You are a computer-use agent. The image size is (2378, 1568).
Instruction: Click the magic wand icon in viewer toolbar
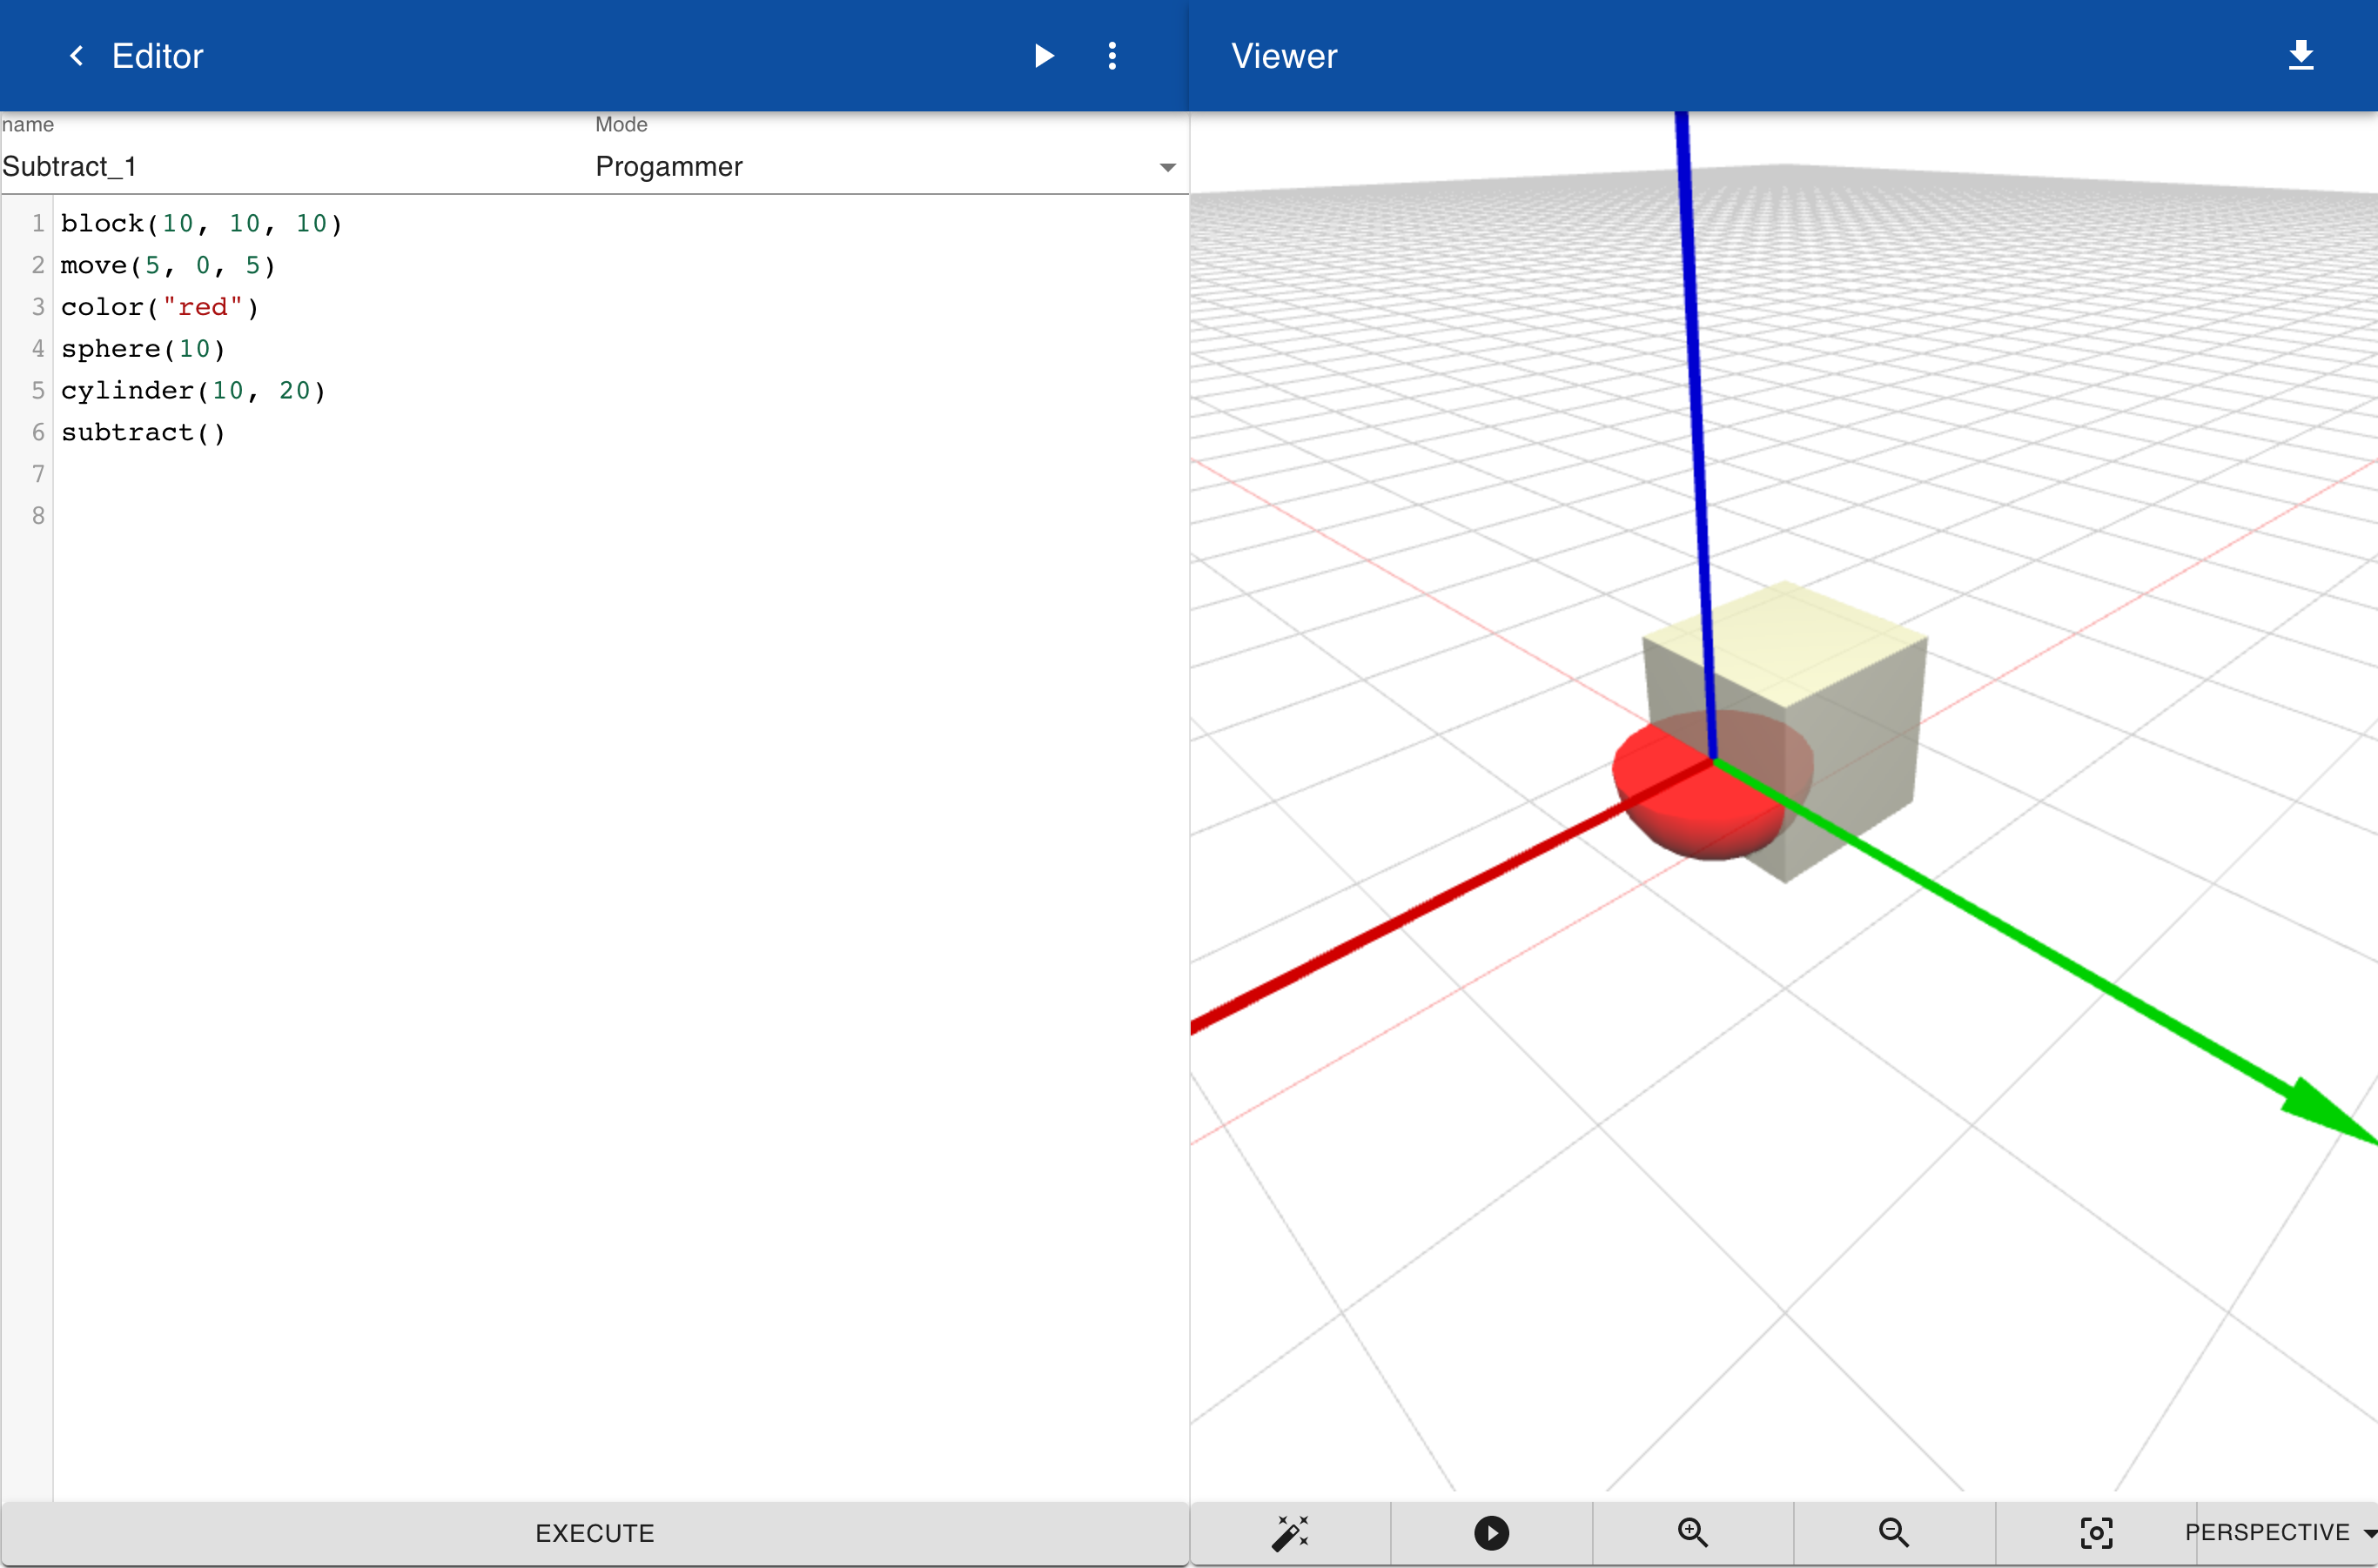coord(1290,1532)
